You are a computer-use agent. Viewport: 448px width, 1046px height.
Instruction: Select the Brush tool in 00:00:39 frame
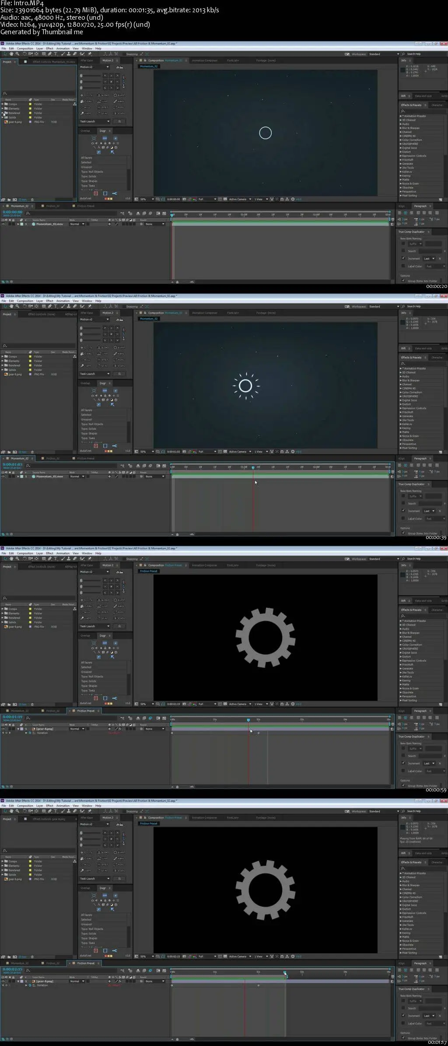tap(63, 306)
